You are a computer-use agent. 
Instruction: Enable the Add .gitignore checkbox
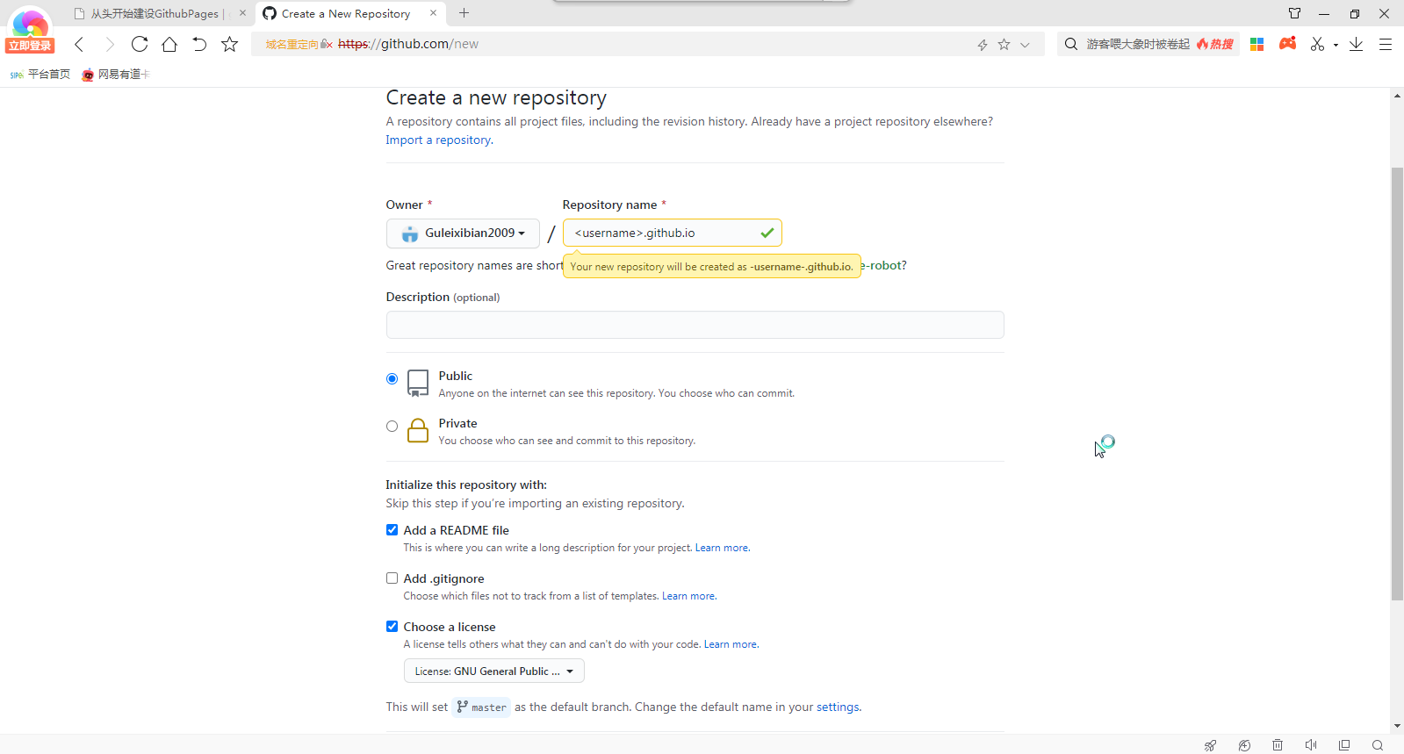(x=392, y=578)
